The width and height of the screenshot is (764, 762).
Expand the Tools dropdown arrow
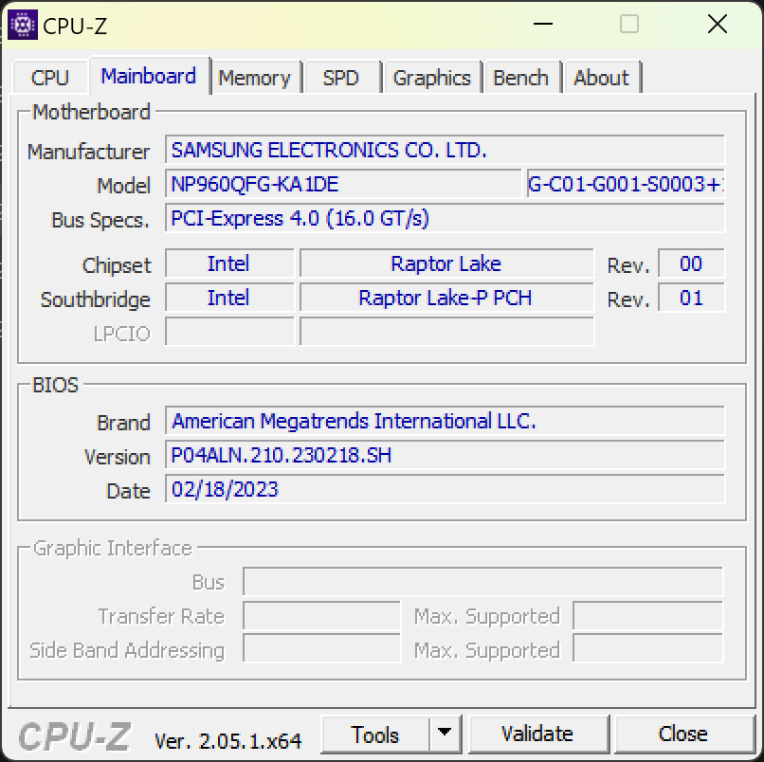[445, 735]
